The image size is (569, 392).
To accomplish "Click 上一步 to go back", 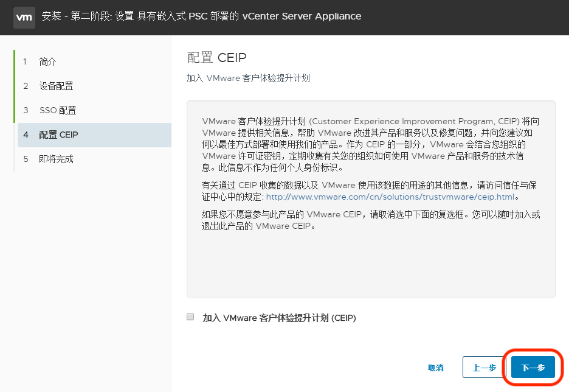I will pos(483,367).
